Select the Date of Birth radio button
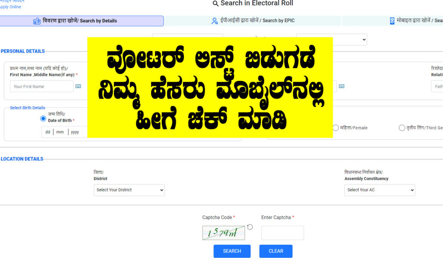The width and height of the screenshot is (443, 258). 43,119
